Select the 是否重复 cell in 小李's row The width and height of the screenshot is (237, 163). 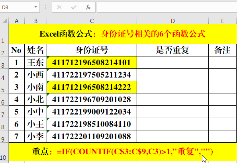click(x=173, y=136)
